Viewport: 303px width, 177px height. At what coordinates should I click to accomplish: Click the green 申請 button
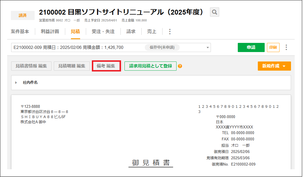pos(251,47)
